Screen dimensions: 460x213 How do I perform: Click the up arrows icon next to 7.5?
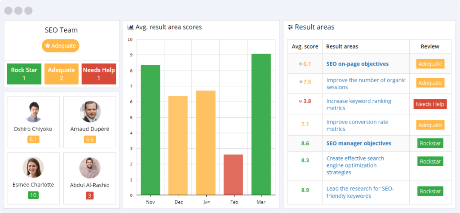(x=301, y=82)
